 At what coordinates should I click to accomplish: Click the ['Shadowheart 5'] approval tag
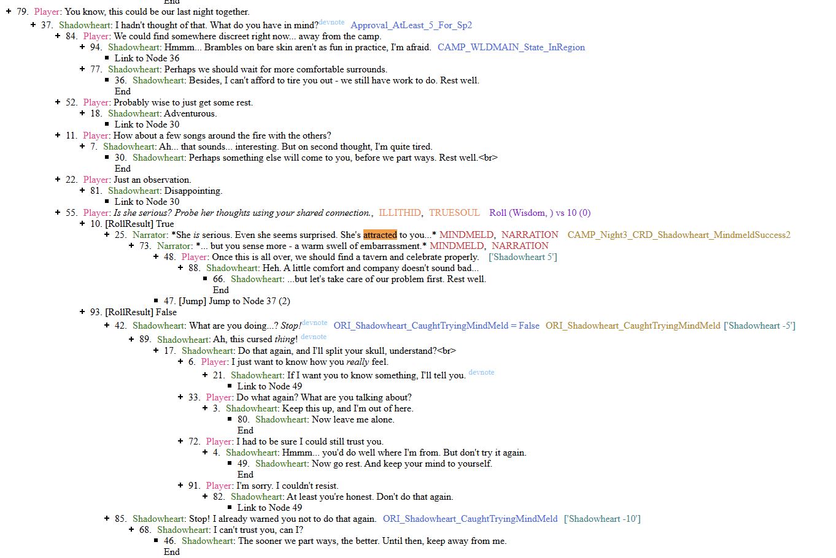[x=523, y=257]
